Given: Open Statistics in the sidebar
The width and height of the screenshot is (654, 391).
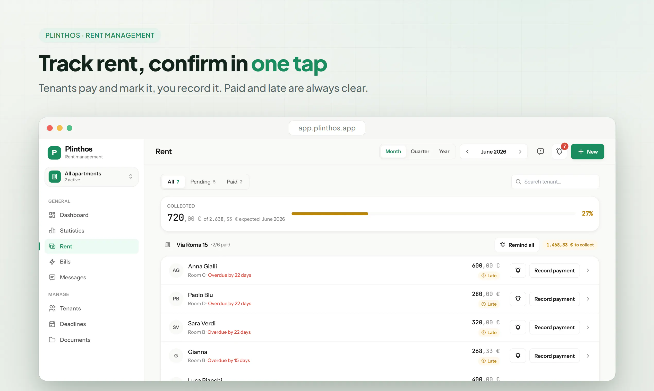Looking at the screenshot, I should tap(91, 230).
